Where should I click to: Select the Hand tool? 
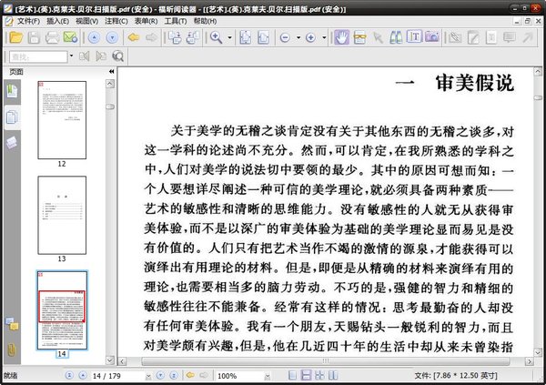[x=342, y=38]
